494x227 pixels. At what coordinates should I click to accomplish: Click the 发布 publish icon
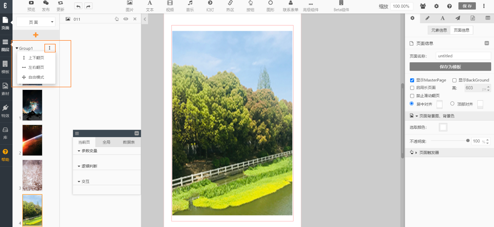pos(46,6)
